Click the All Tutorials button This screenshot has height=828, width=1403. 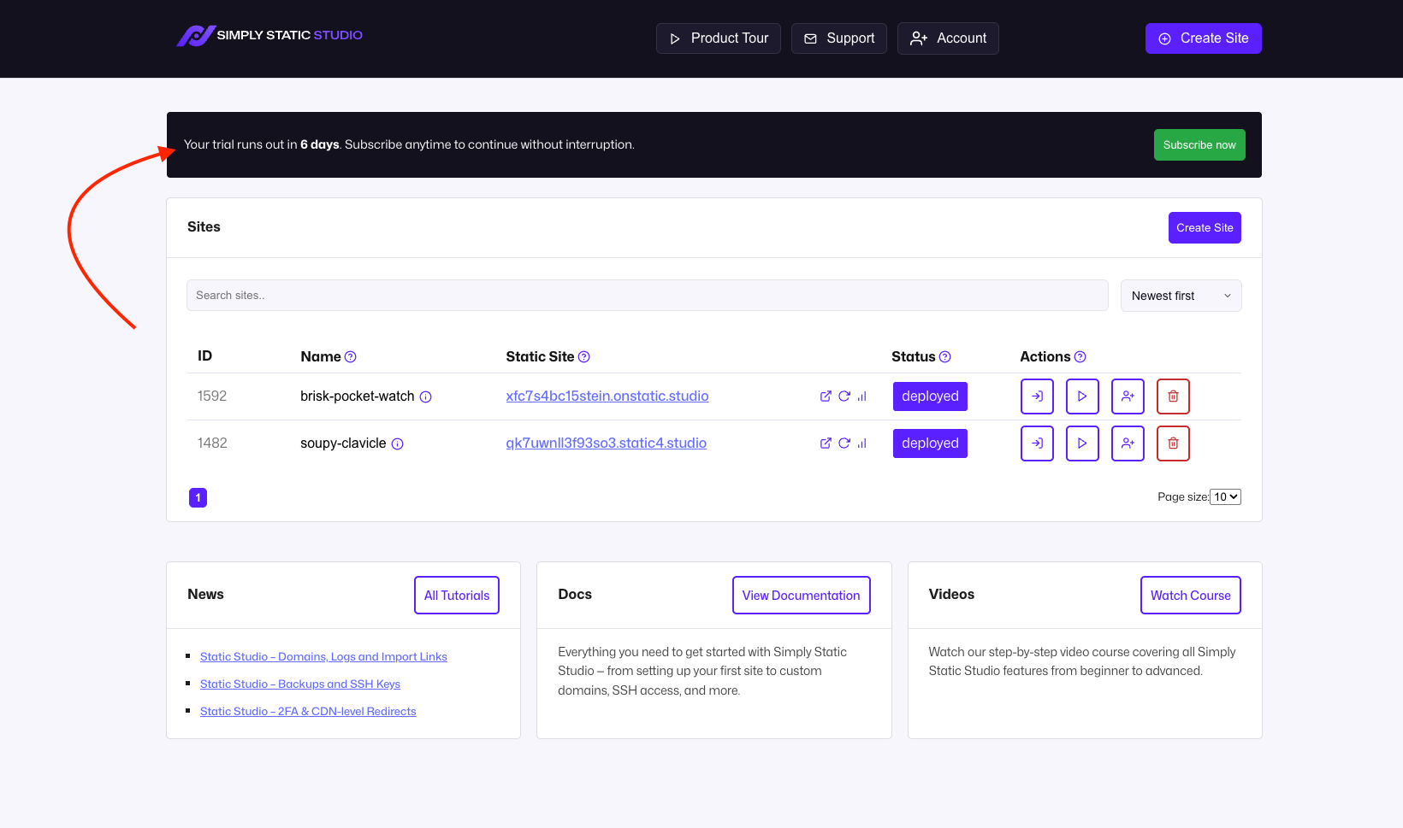(457, 596)
